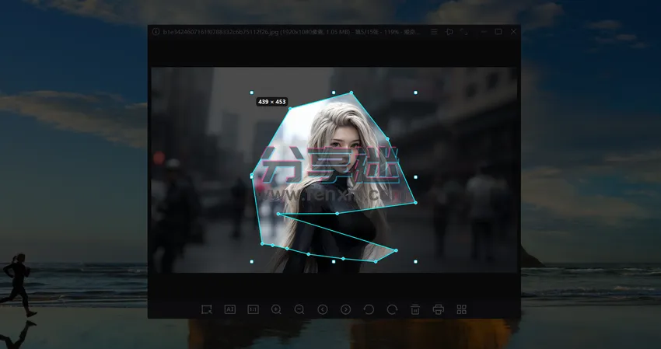661x349 pixels.
Task: Zoom in with the magnifier plus icon
Action: click(x=276, y=310)
